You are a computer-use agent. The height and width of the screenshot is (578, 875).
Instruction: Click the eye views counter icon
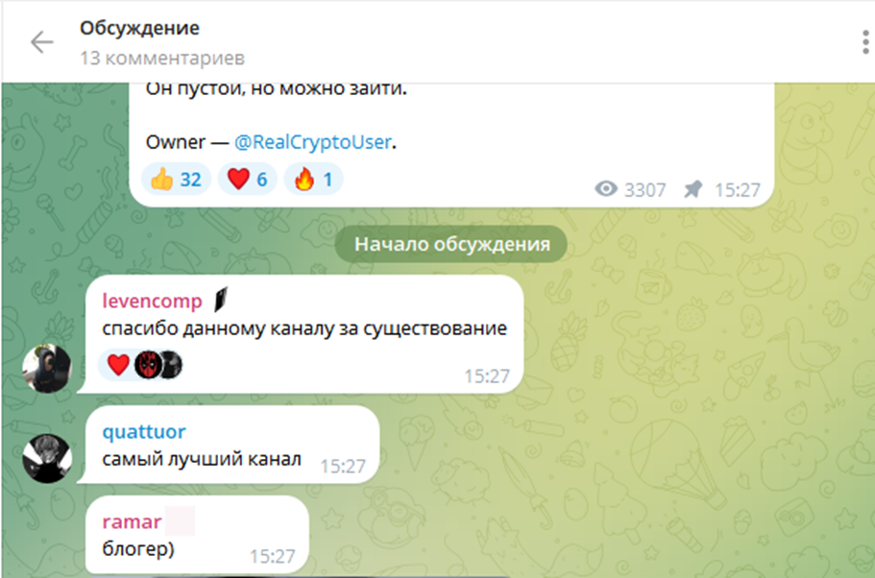(x=606, y=189)
